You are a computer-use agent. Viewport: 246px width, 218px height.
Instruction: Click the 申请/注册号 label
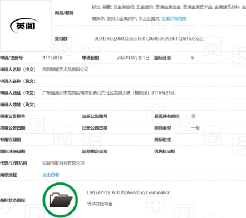12,58
